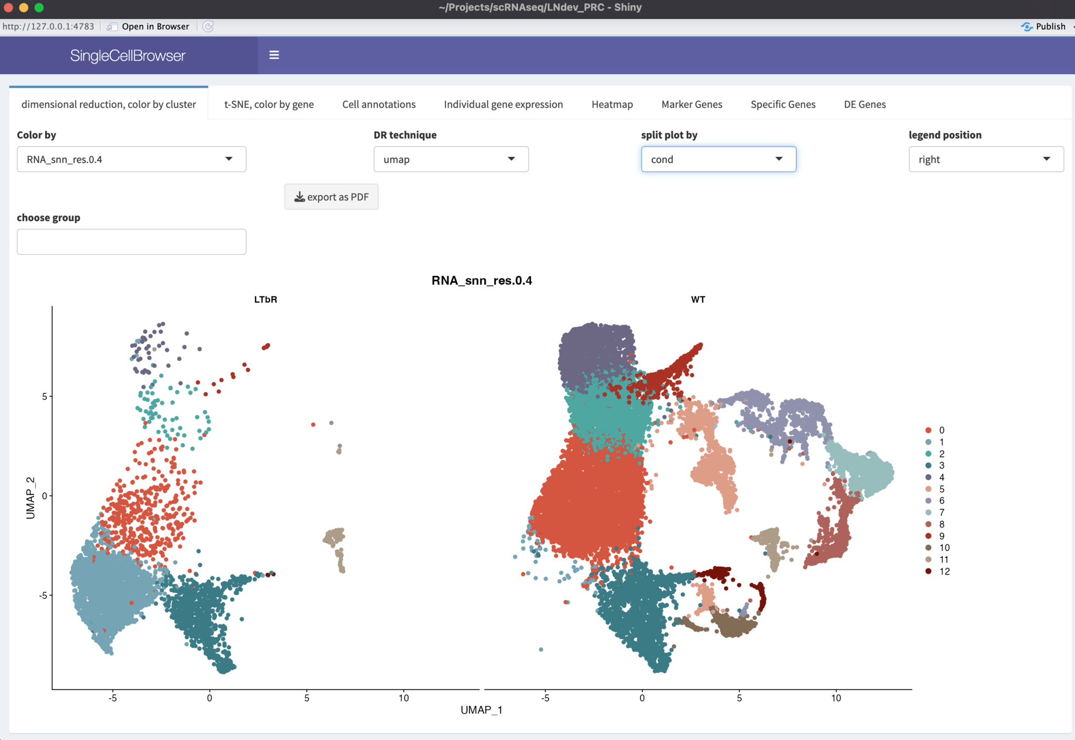Click the download icon on export button

[x=299, y=197]
